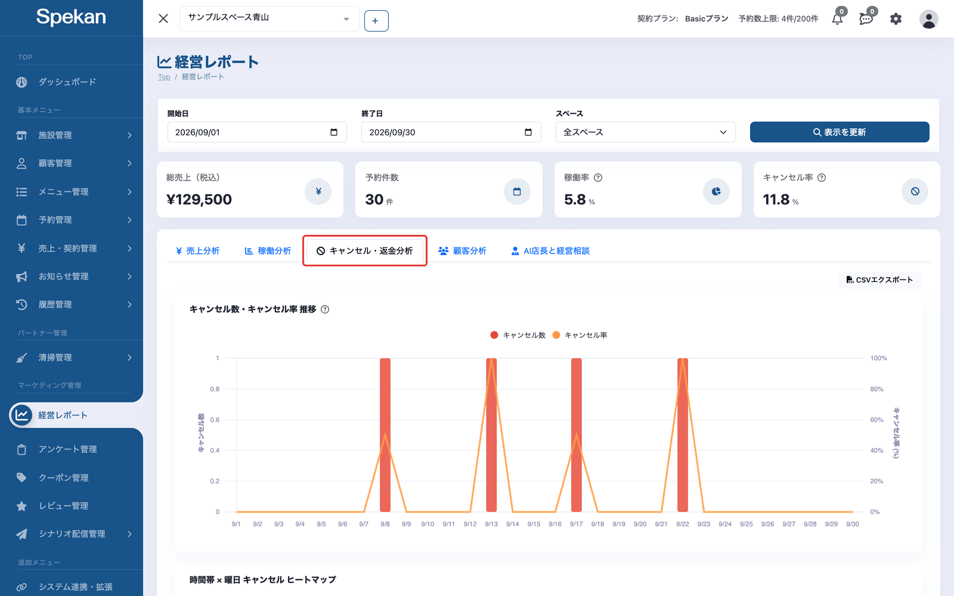The width and height of the screenshot is (954, 596).
Task: Follow the Top breadcrumb link
Action: pos(164,77)
